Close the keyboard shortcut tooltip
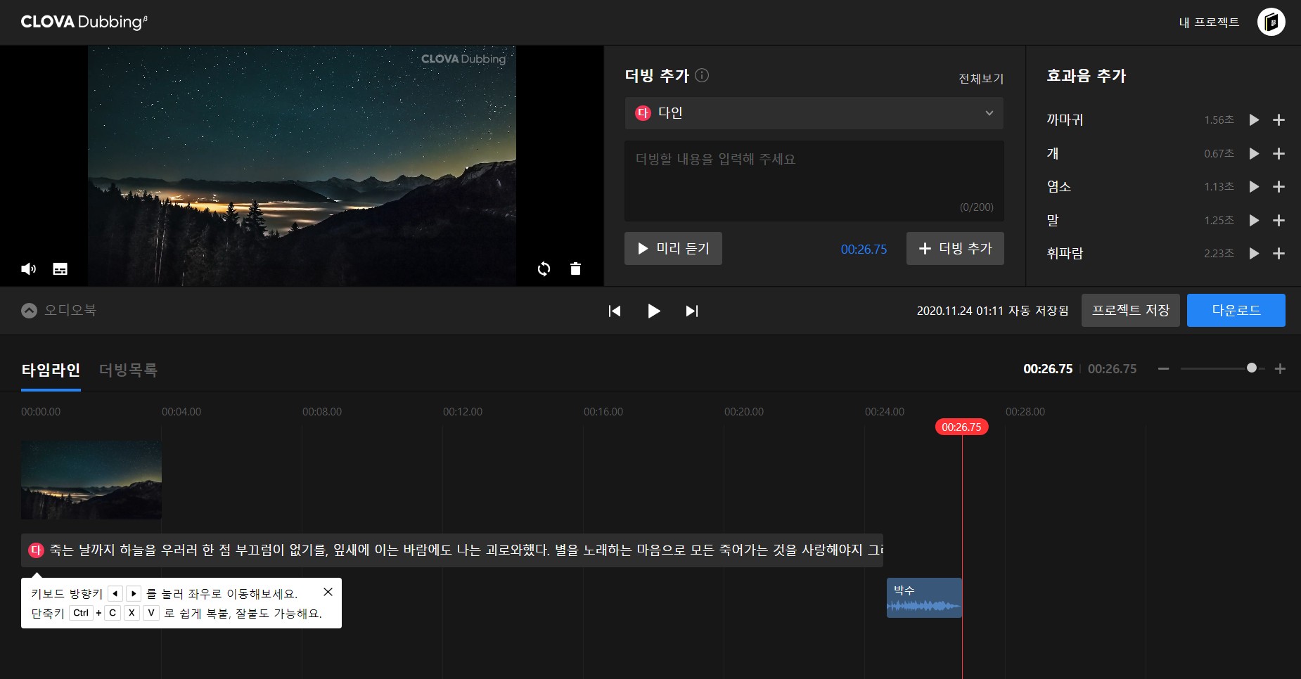1301x679 pixels. (328, 592)
